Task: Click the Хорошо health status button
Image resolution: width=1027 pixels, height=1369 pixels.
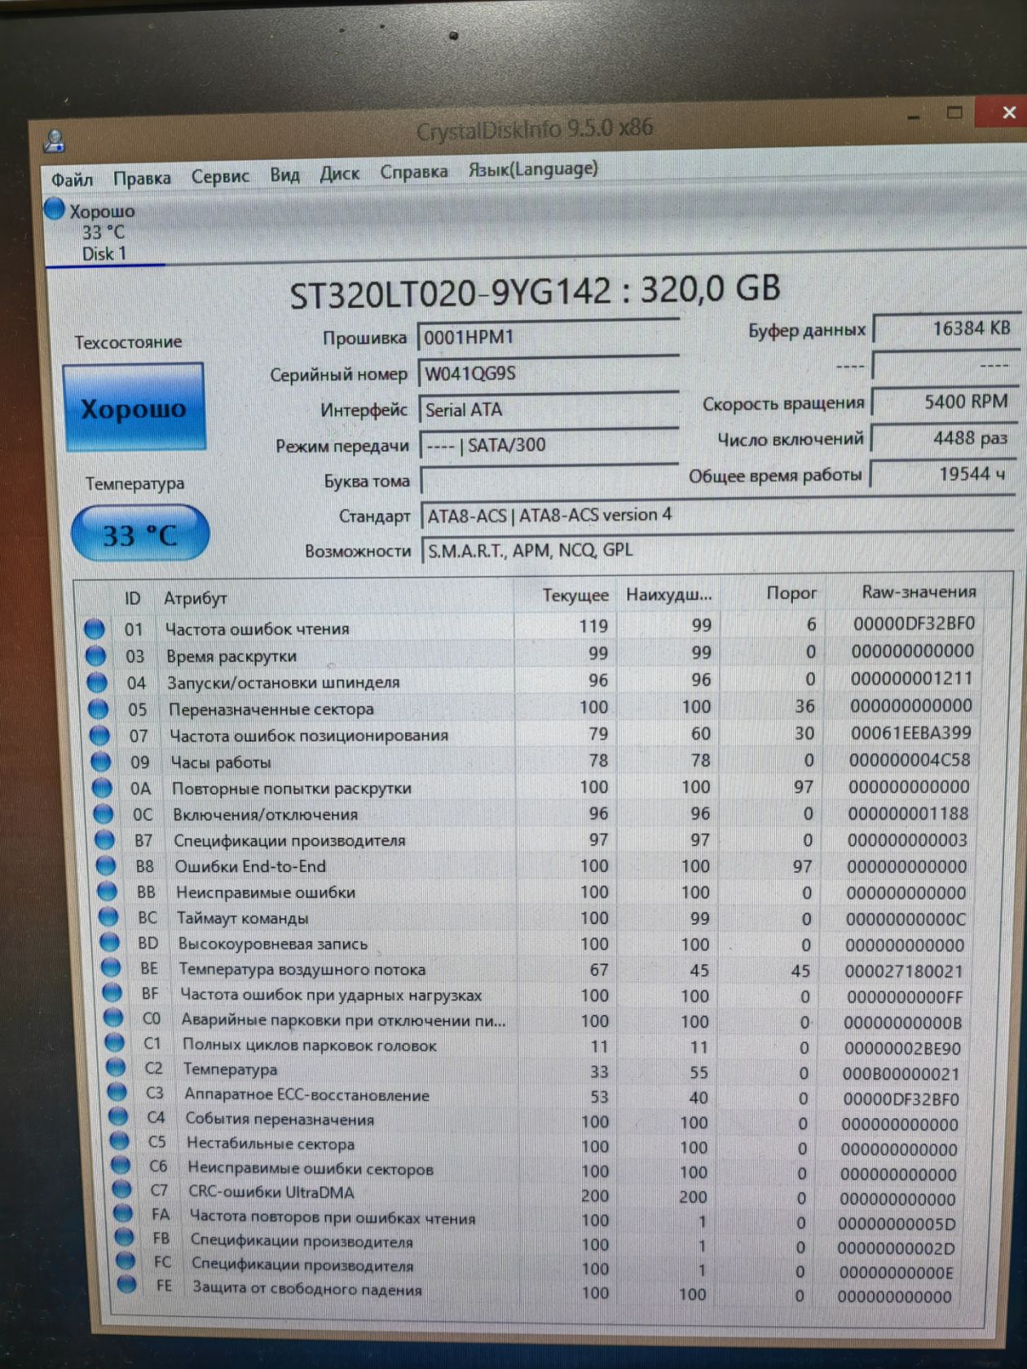Action: (x=134, y=408)
